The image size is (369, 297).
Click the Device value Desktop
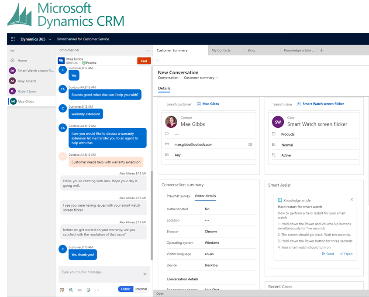click(211, 265)
